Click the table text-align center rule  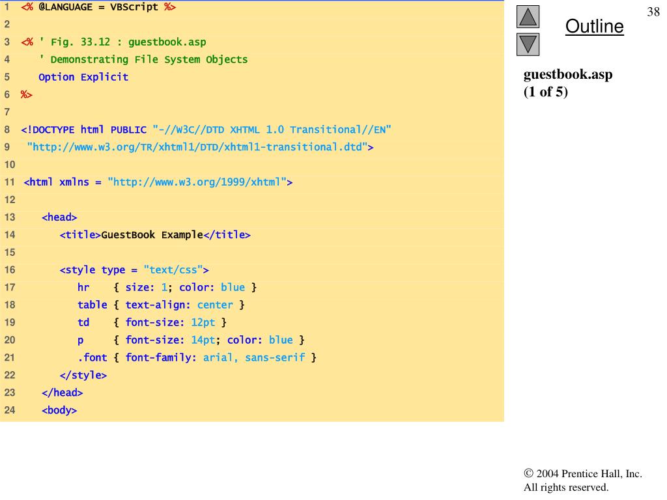point(162,305)
